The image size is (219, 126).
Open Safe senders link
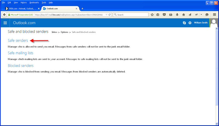(x=18, y=41)
